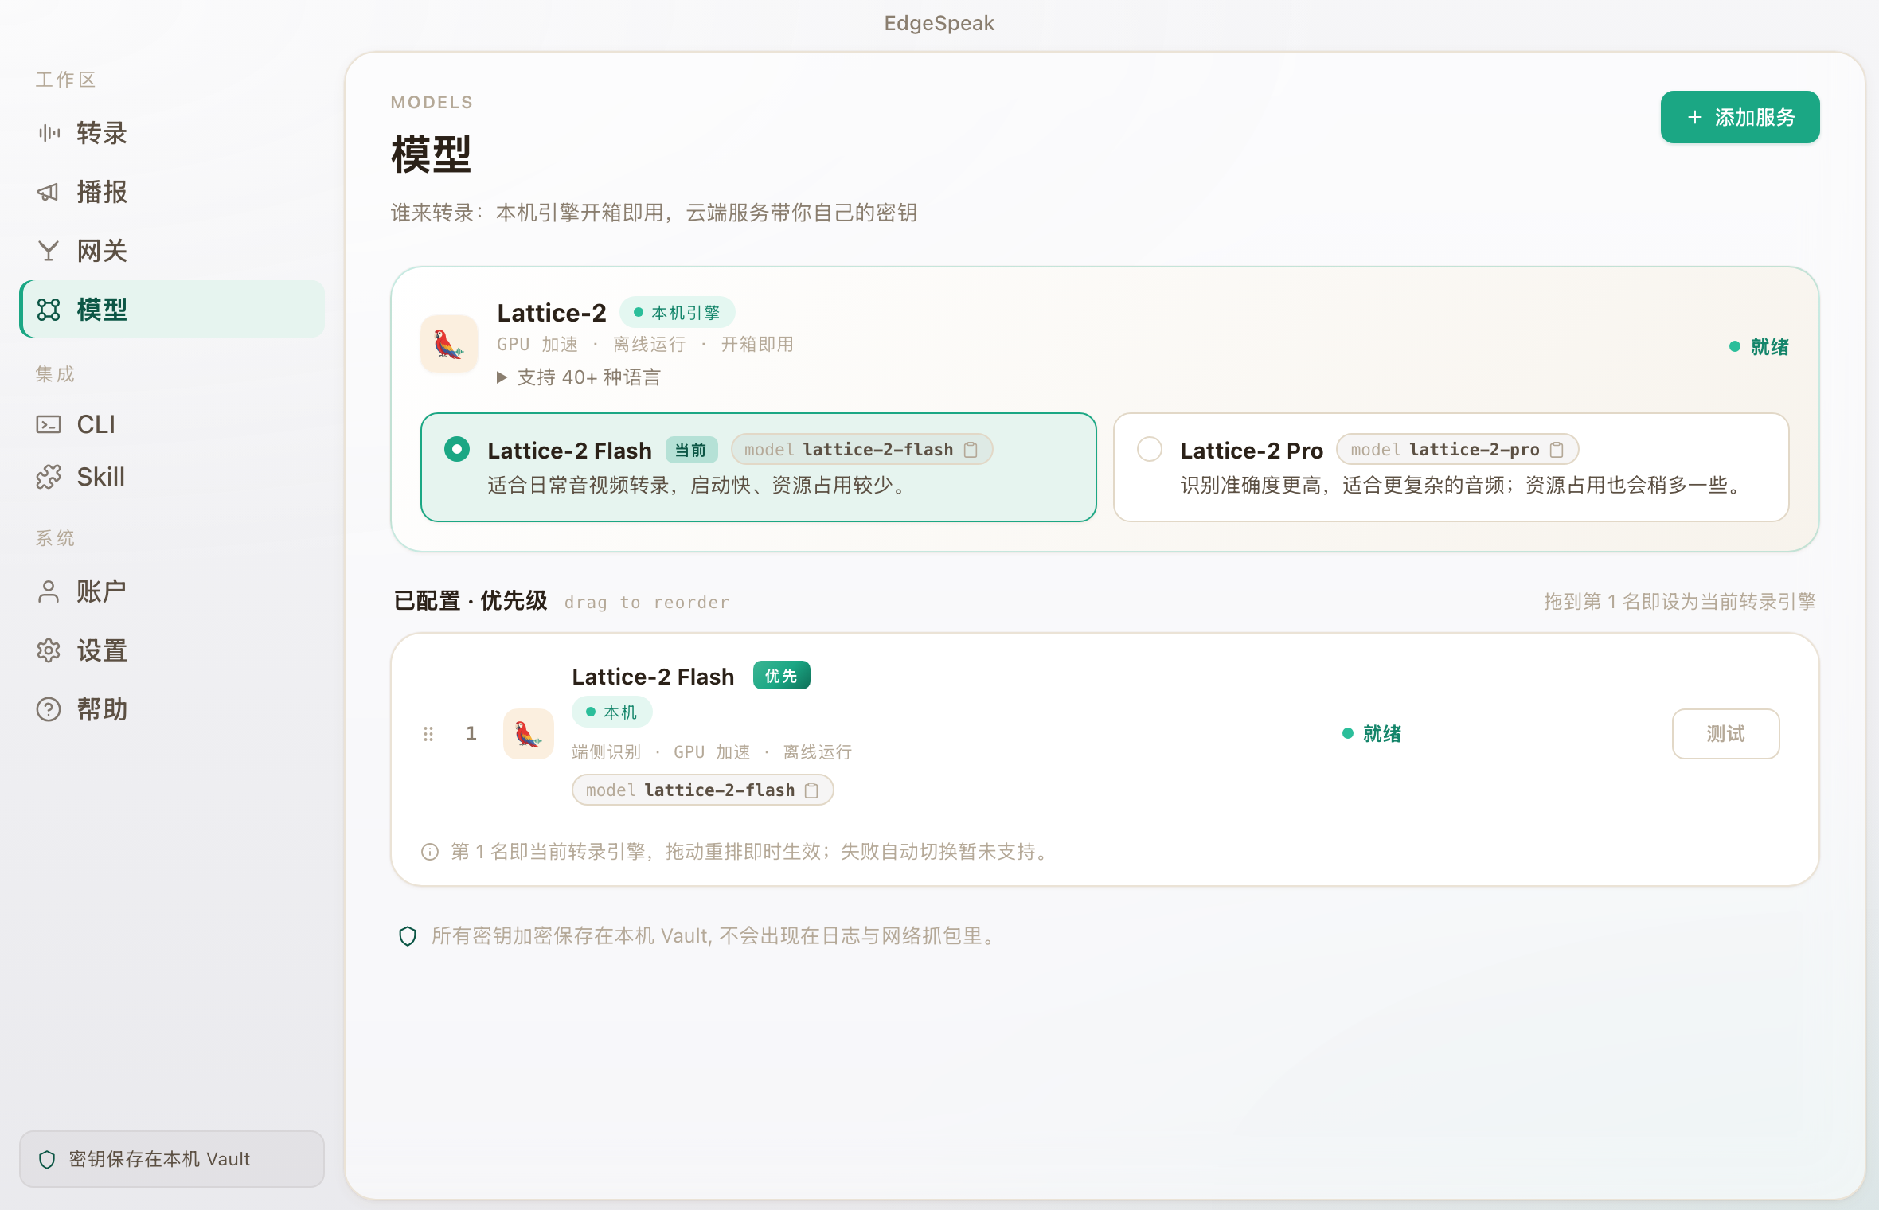
Task: Click the 优先 badge in the priority list
Action: point(781,676)
